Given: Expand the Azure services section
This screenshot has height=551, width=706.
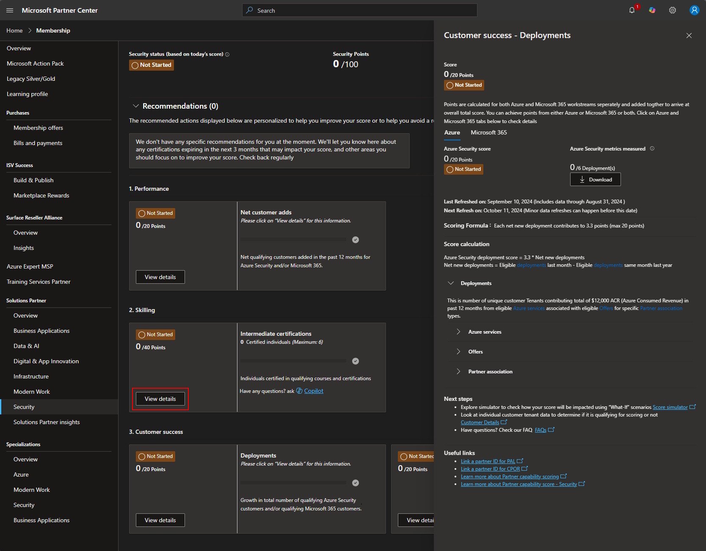Looking at the screenshot, I should coord(458,332).
